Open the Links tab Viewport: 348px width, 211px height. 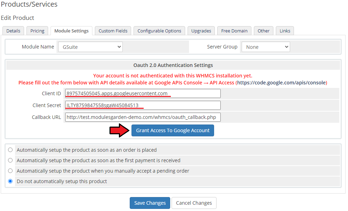click(x=285, y=31)
